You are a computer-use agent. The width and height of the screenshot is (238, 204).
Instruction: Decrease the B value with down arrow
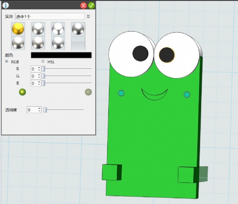click(39, 85)
